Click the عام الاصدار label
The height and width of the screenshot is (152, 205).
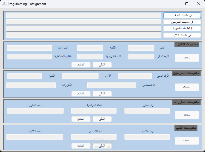point(95,131)
